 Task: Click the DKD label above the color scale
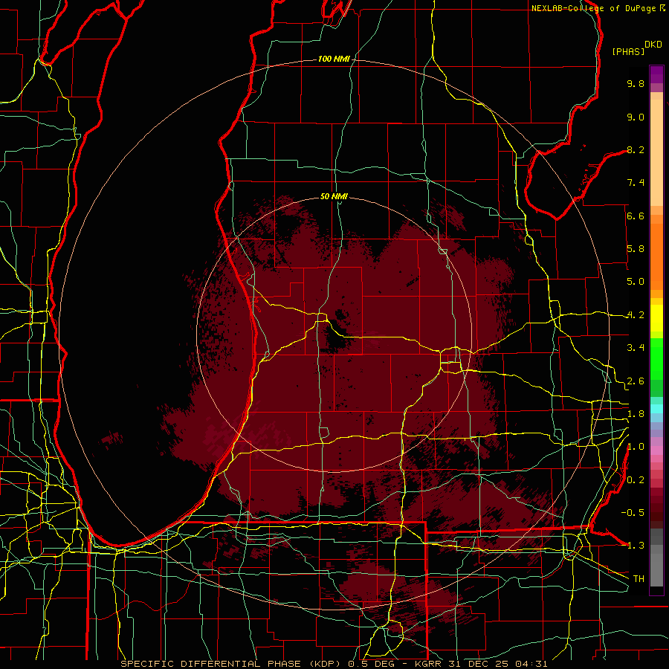click(653, 45)
